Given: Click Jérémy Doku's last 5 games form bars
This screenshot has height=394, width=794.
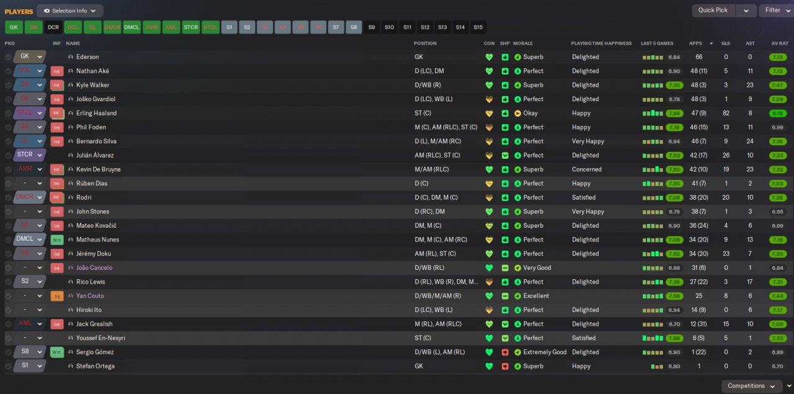Looking at the screenshot, I should (x=653, y=254).
